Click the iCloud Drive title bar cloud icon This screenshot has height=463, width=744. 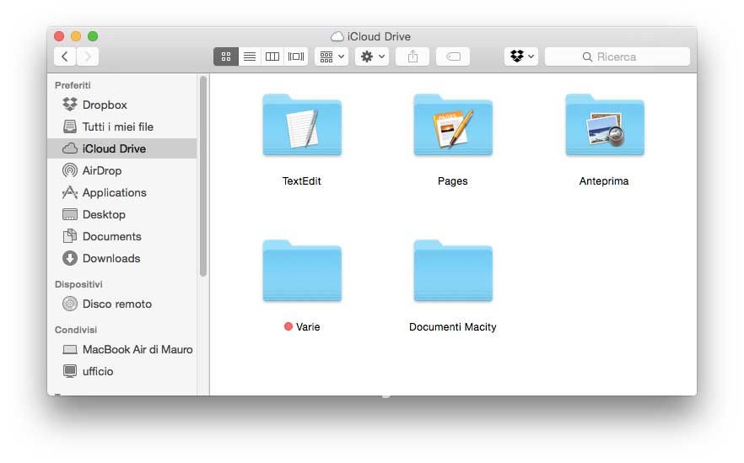[x=337, y=36]
